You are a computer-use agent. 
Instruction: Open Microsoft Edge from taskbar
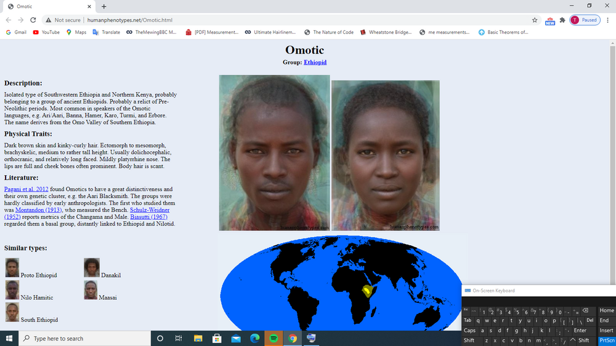click(254, 338)
